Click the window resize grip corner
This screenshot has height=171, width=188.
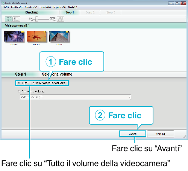tap(185, 137)
